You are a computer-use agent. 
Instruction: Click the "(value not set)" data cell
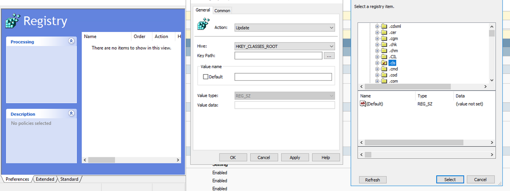point(469,104)
